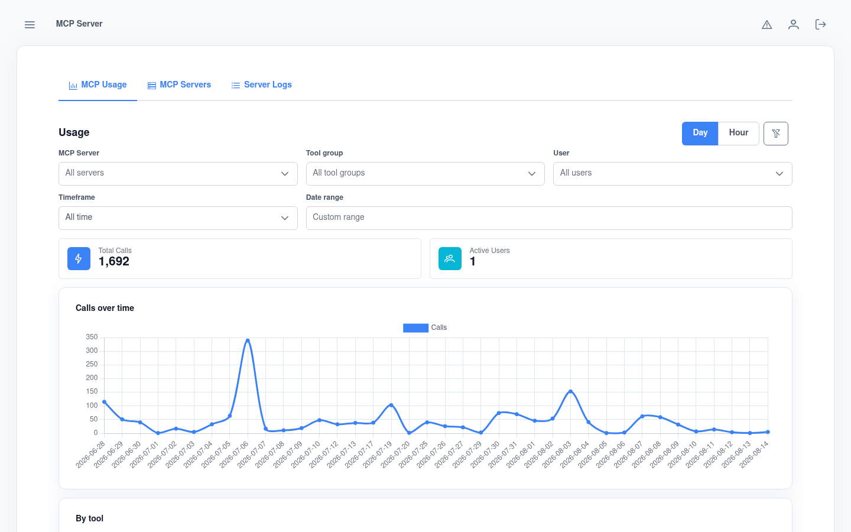
Task: Click the Active Users people icon
Action: click(450, 259)
